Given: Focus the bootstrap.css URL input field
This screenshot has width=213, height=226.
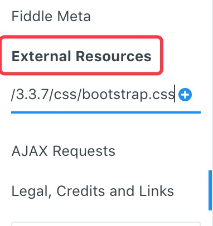Looking at the screenshot, I should pyautogui.click(x=93, y=95).
